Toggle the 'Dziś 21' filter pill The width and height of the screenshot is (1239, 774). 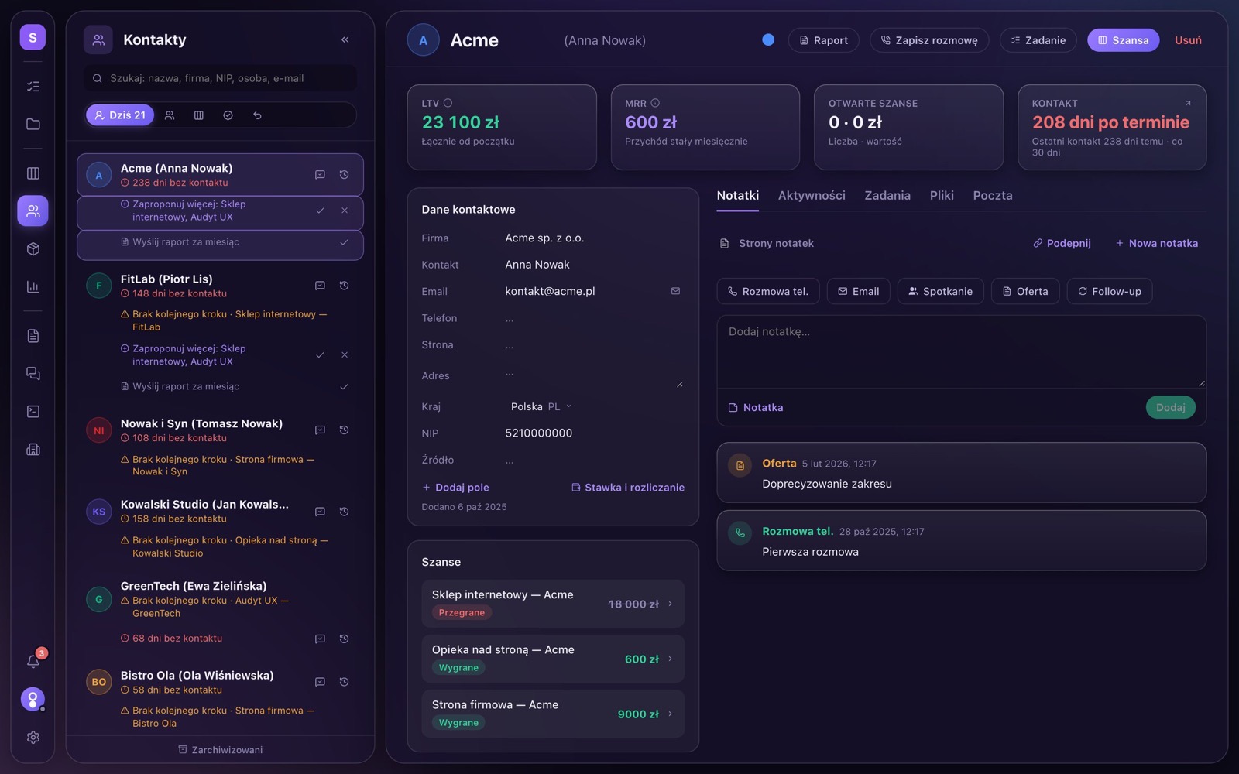(x=120, y=115)
